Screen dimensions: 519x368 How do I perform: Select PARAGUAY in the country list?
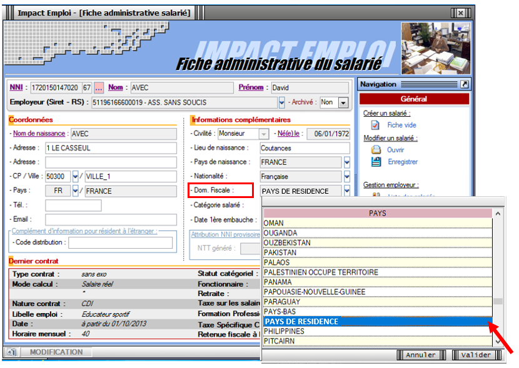(x=377, y=302)
